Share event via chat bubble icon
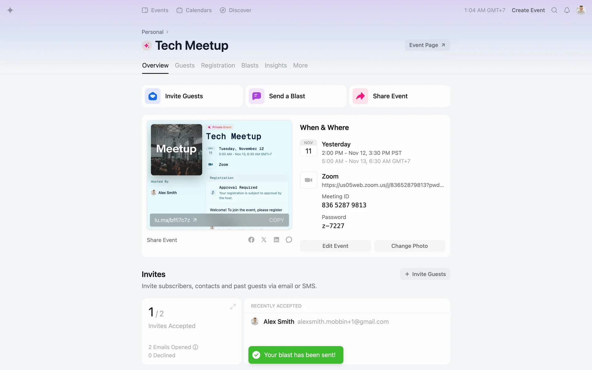Image resolution: width=592 pixels, height=370 pixels. 289,240
